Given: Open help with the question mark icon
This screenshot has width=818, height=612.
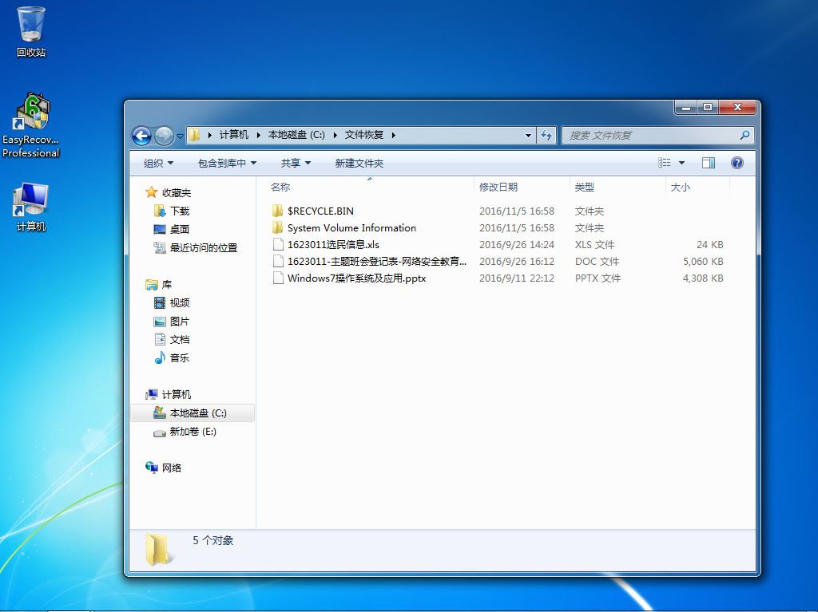Looking at the screenshot, I should point(737,163).
